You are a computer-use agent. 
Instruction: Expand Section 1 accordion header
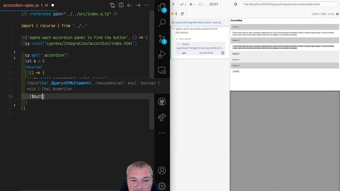coord(285,27)
